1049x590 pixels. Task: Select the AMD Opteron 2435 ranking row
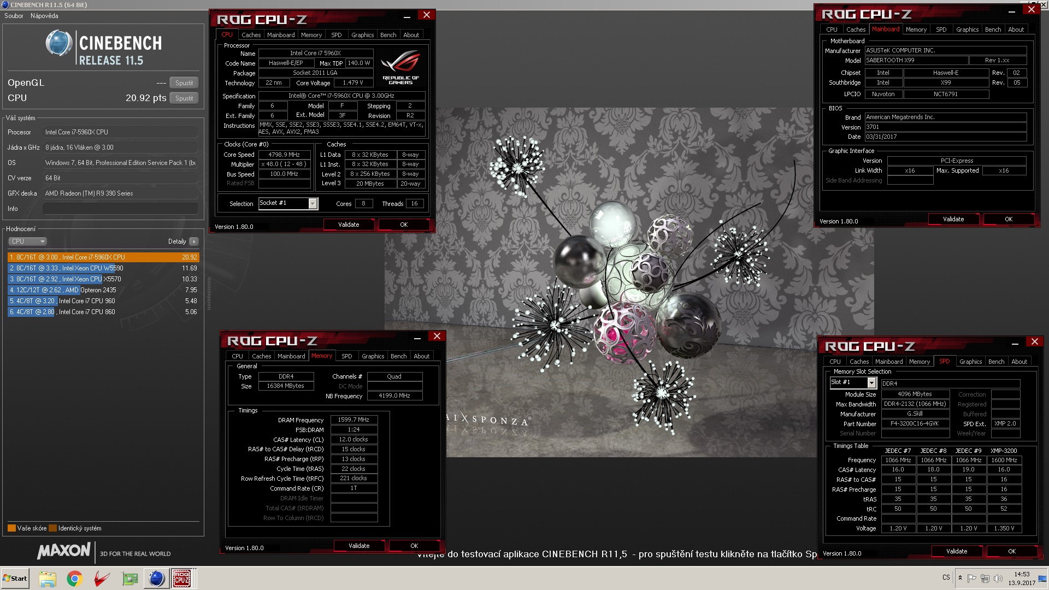point(103,290)
